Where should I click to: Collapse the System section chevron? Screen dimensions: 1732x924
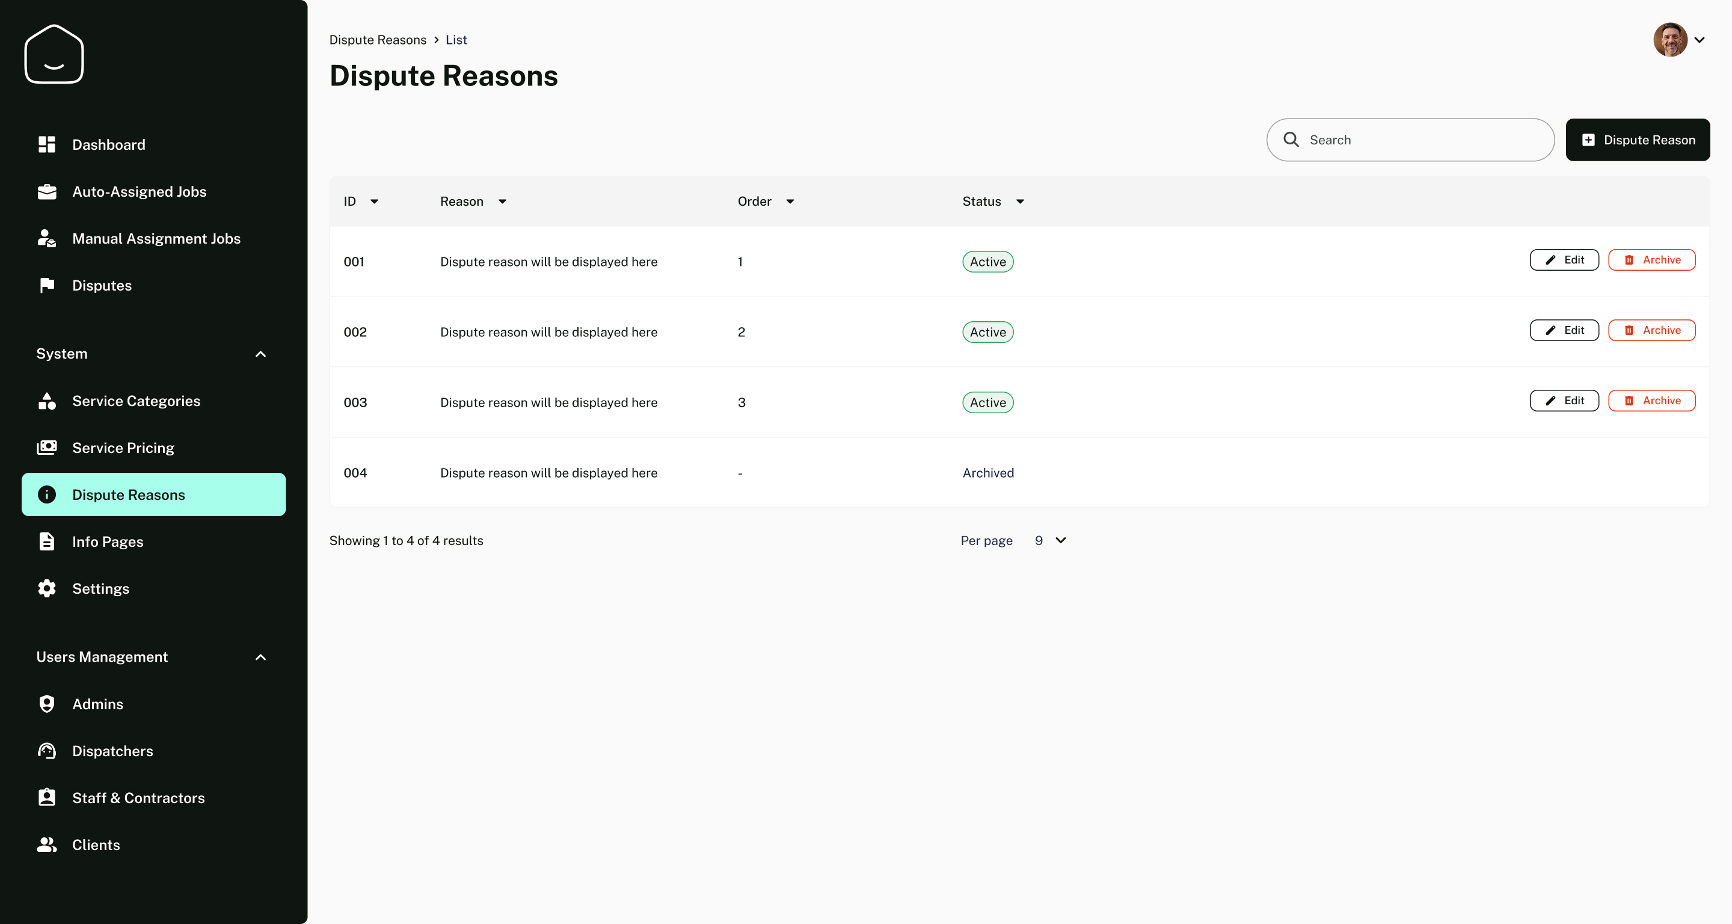pyautogui.click(x=261, y=354)
